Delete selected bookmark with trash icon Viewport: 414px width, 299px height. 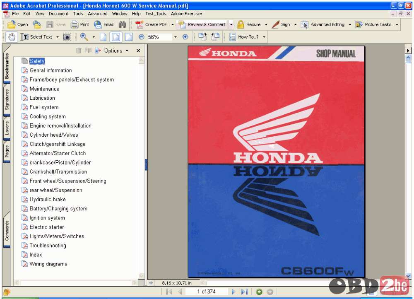(79, 51)
